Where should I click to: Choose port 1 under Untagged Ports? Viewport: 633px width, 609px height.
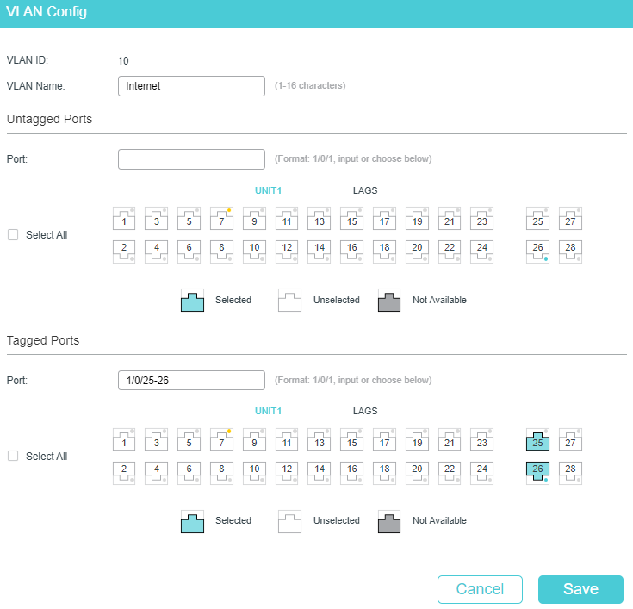click(124, 219)
